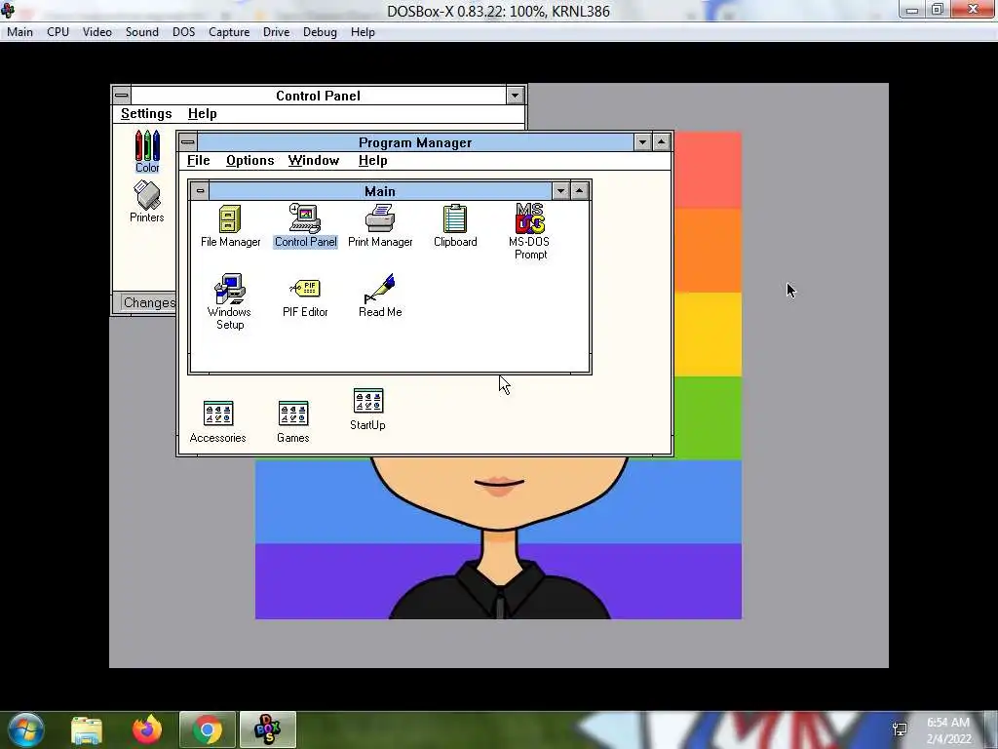Open DOSBox-X Sound menu
This screenshot has height=749, width=998.
[x=142, y=32]
